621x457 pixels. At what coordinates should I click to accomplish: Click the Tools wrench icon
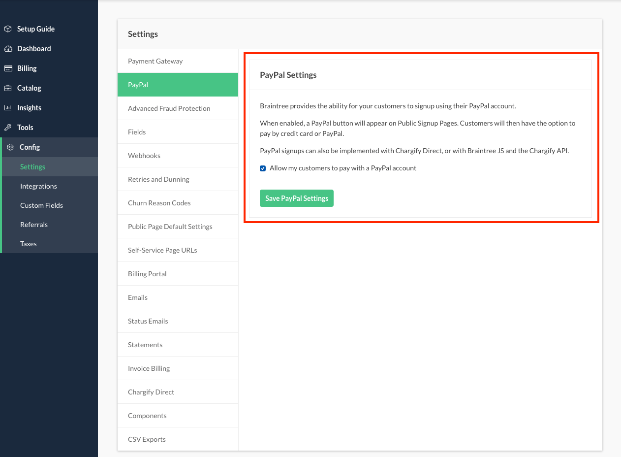point(8,128)
